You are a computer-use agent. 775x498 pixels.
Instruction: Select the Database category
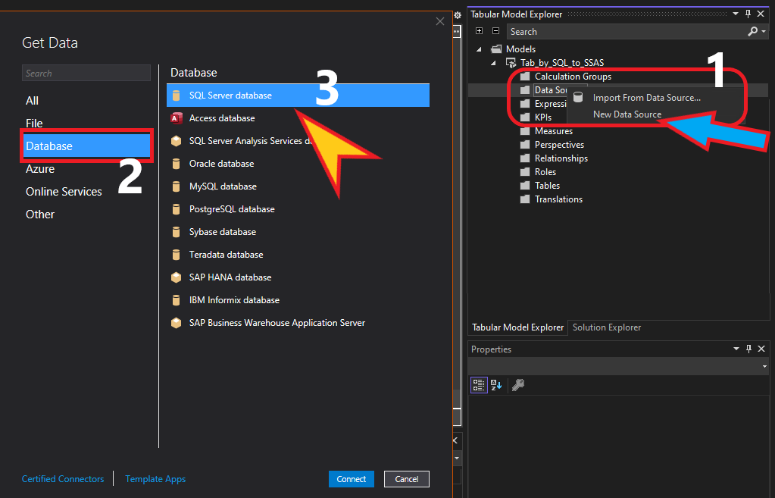pos(86,146)
